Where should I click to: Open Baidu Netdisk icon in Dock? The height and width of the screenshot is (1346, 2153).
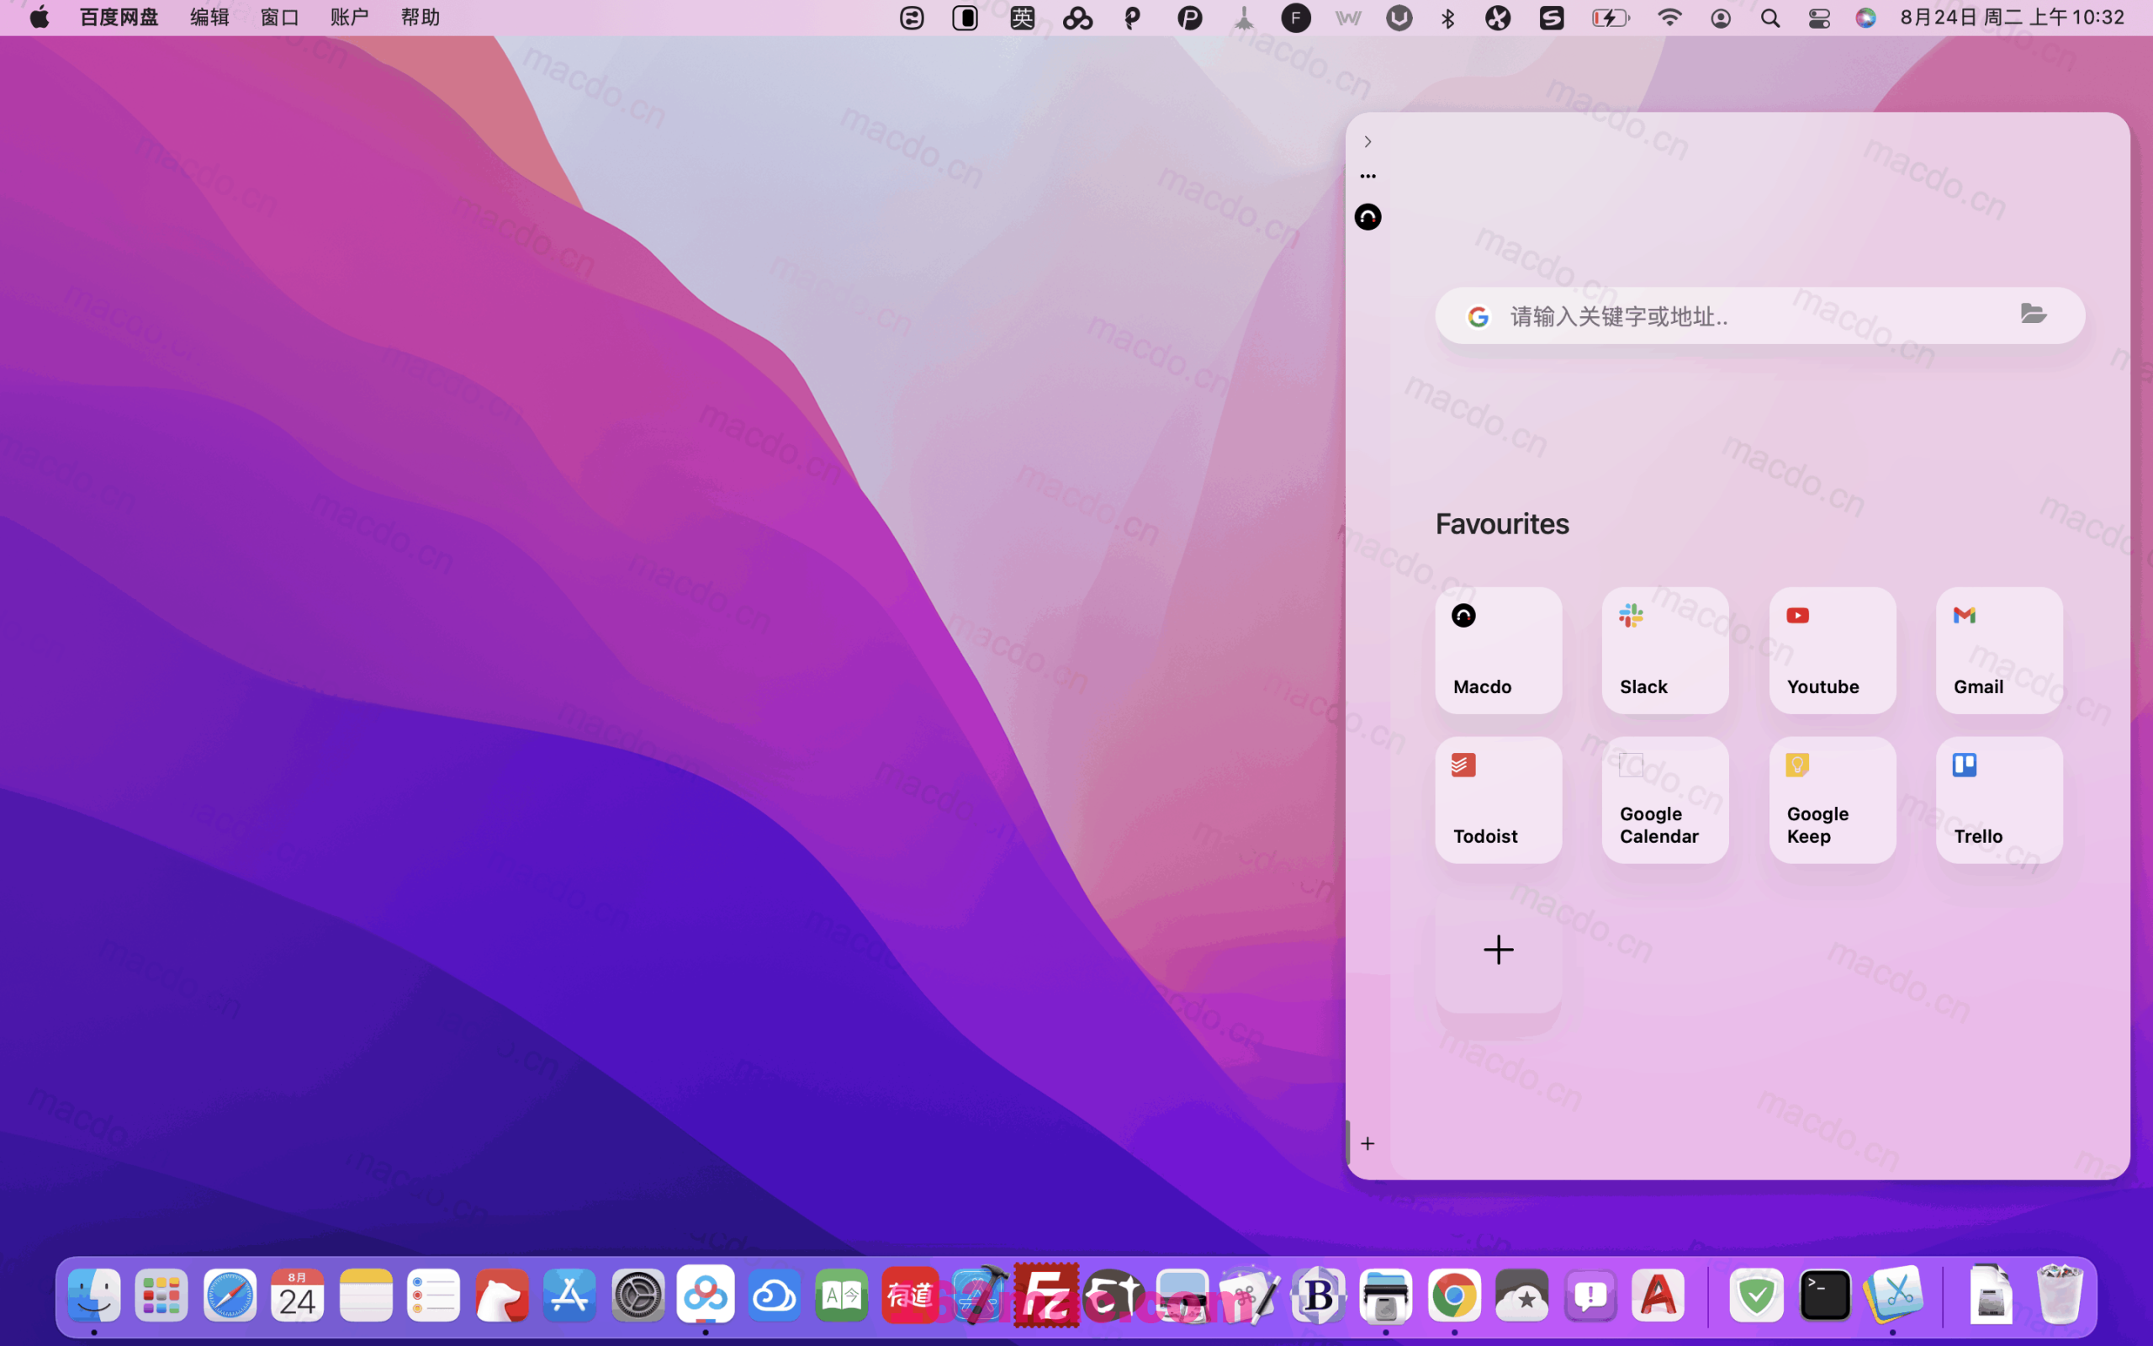[706, 1296]
